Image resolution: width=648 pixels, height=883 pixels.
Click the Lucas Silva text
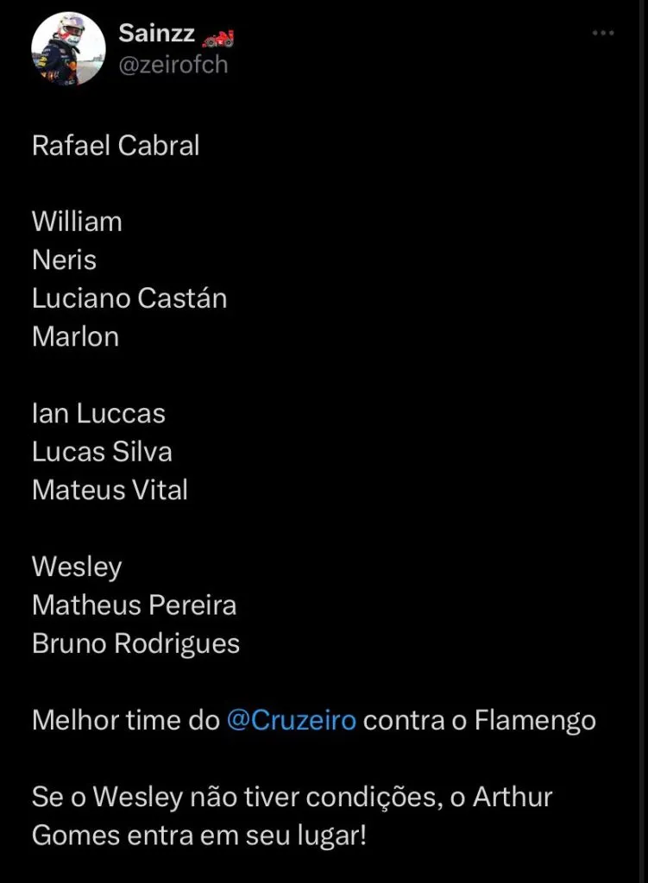coord(102,451)
